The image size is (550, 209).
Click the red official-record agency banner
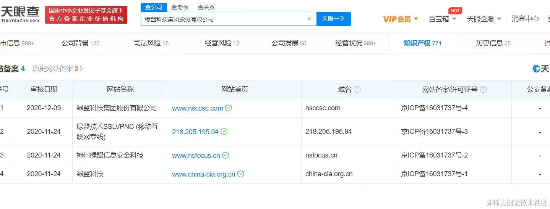coord(86,14)
